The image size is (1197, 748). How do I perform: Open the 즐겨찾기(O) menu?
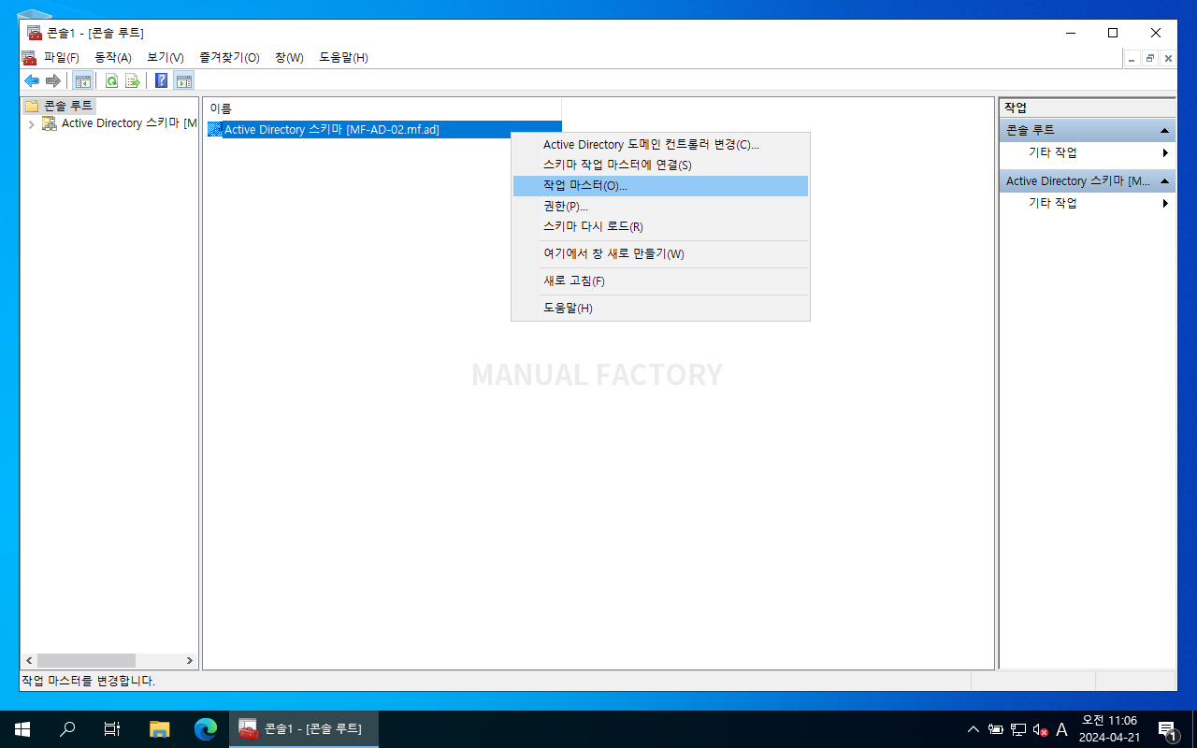tap(229, 58)
